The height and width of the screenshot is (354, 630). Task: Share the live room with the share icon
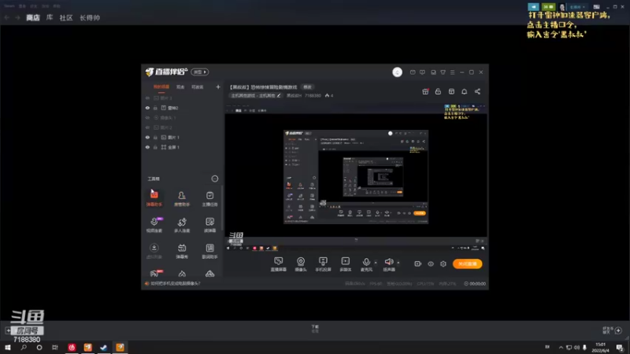(x=477, y=91)
